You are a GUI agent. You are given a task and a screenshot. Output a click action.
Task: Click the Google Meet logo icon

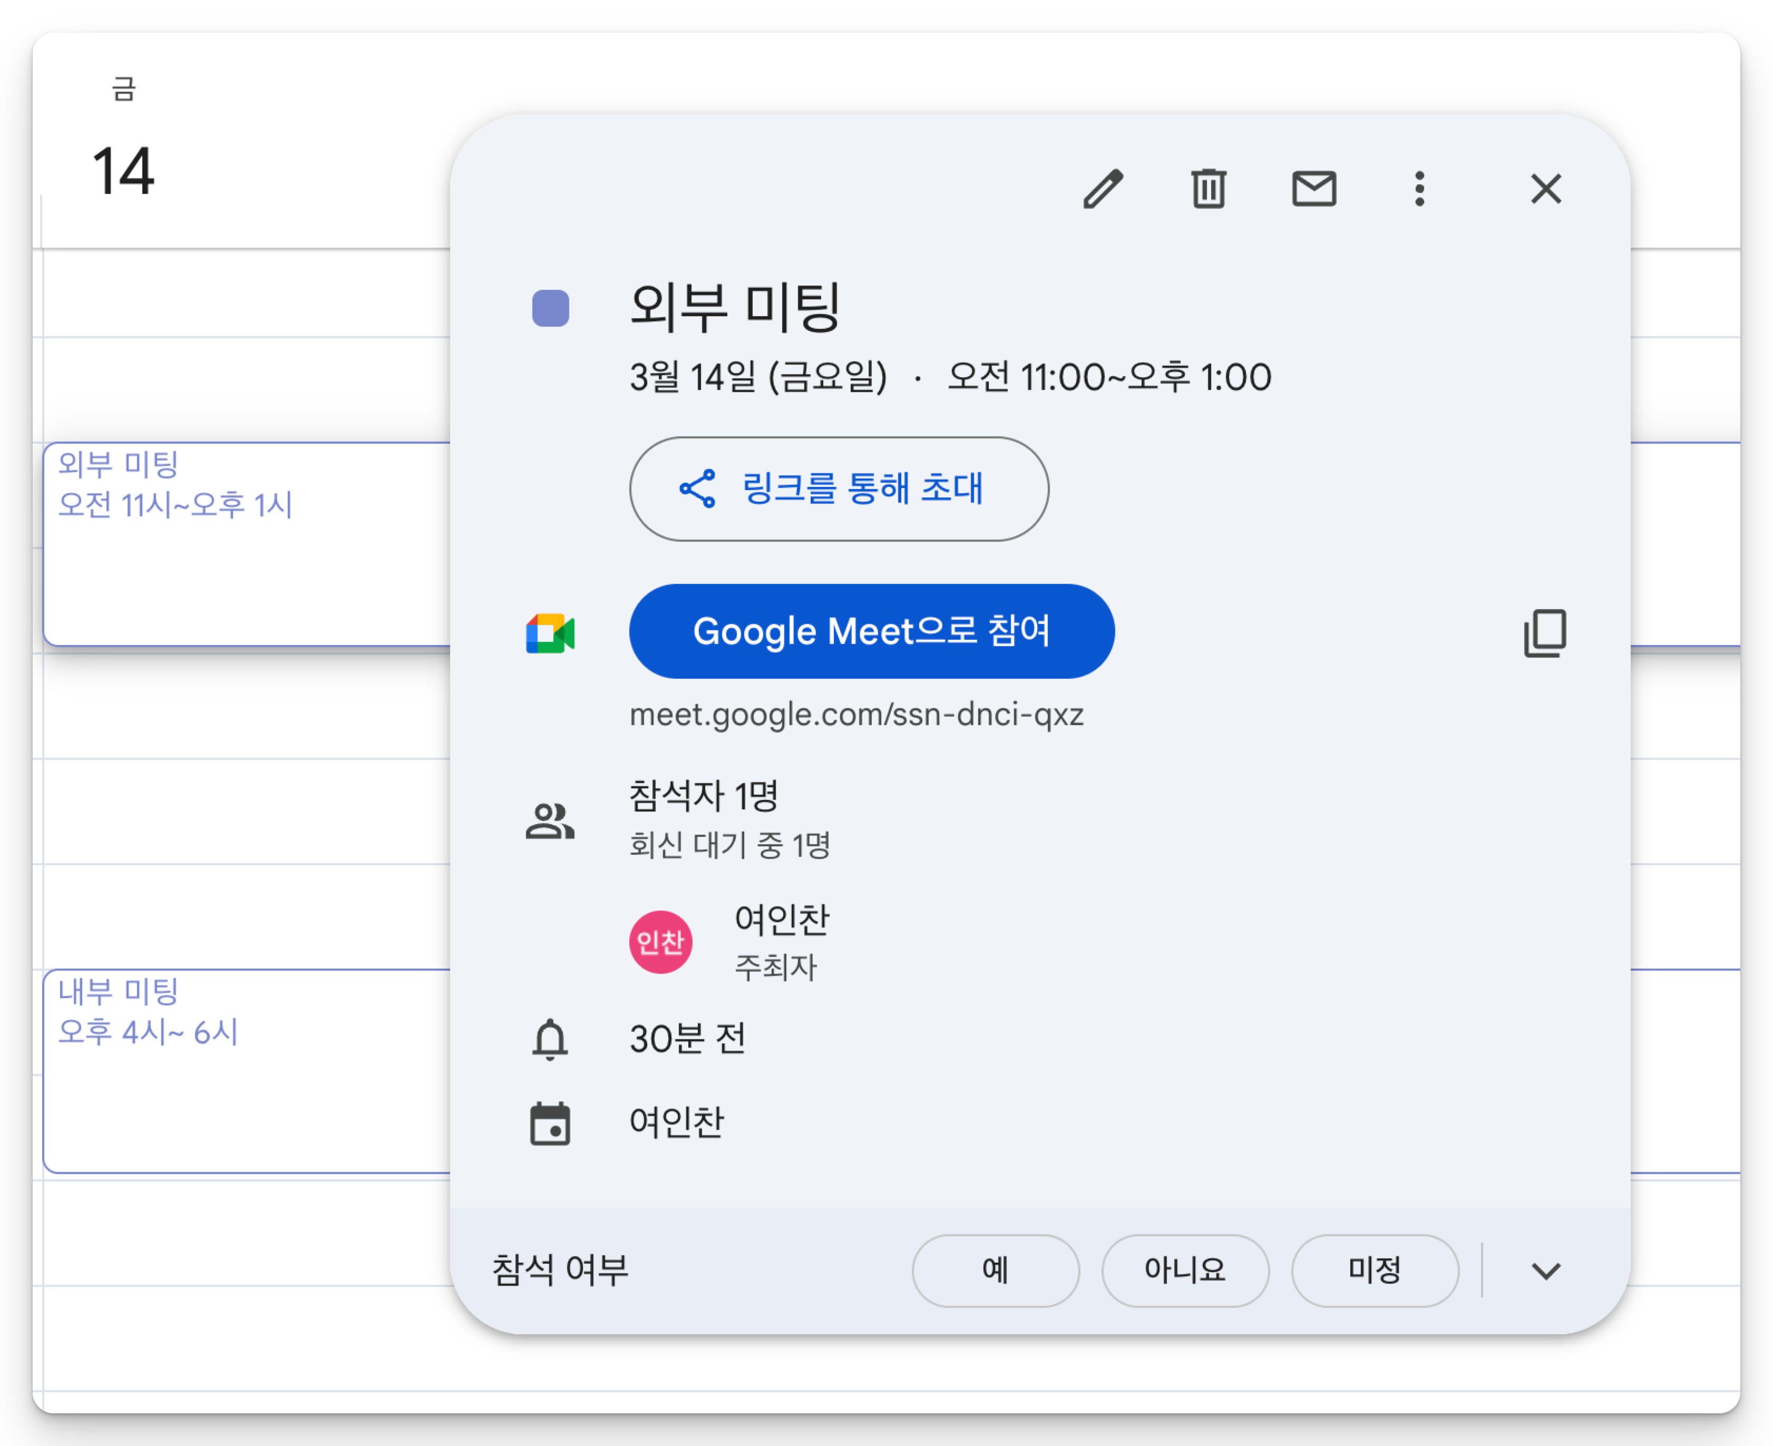(x=550, y=633)
